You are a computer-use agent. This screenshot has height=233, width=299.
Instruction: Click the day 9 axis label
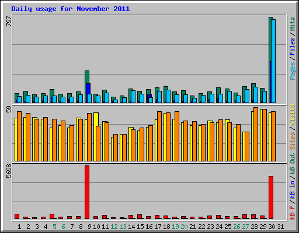coord(89,227)
